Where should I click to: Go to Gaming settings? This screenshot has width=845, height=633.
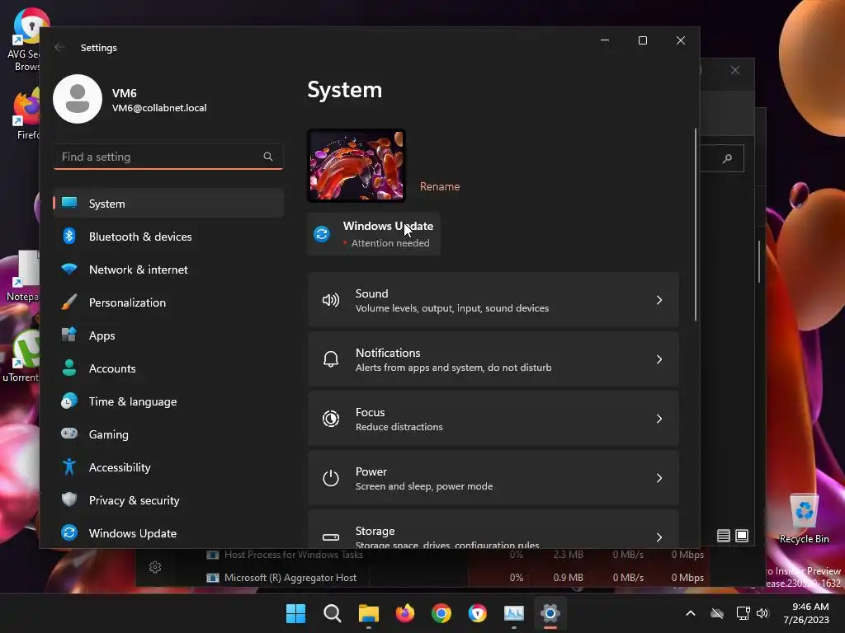[x=168, y=434]
